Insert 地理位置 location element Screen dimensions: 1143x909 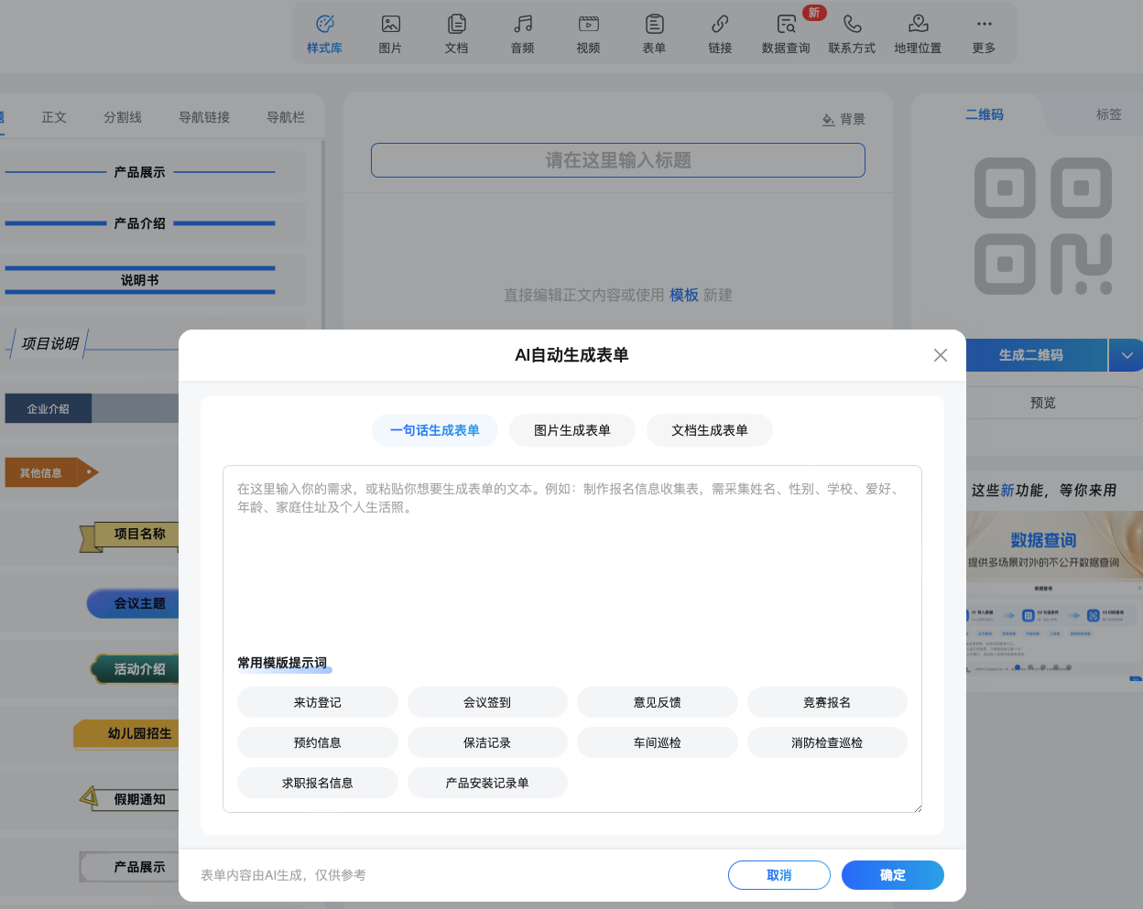918,34
